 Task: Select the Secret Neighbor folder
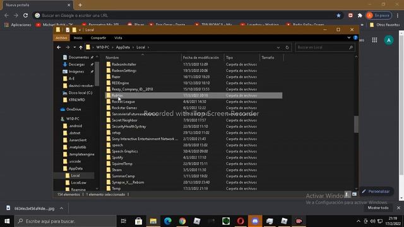pos(124,120)
